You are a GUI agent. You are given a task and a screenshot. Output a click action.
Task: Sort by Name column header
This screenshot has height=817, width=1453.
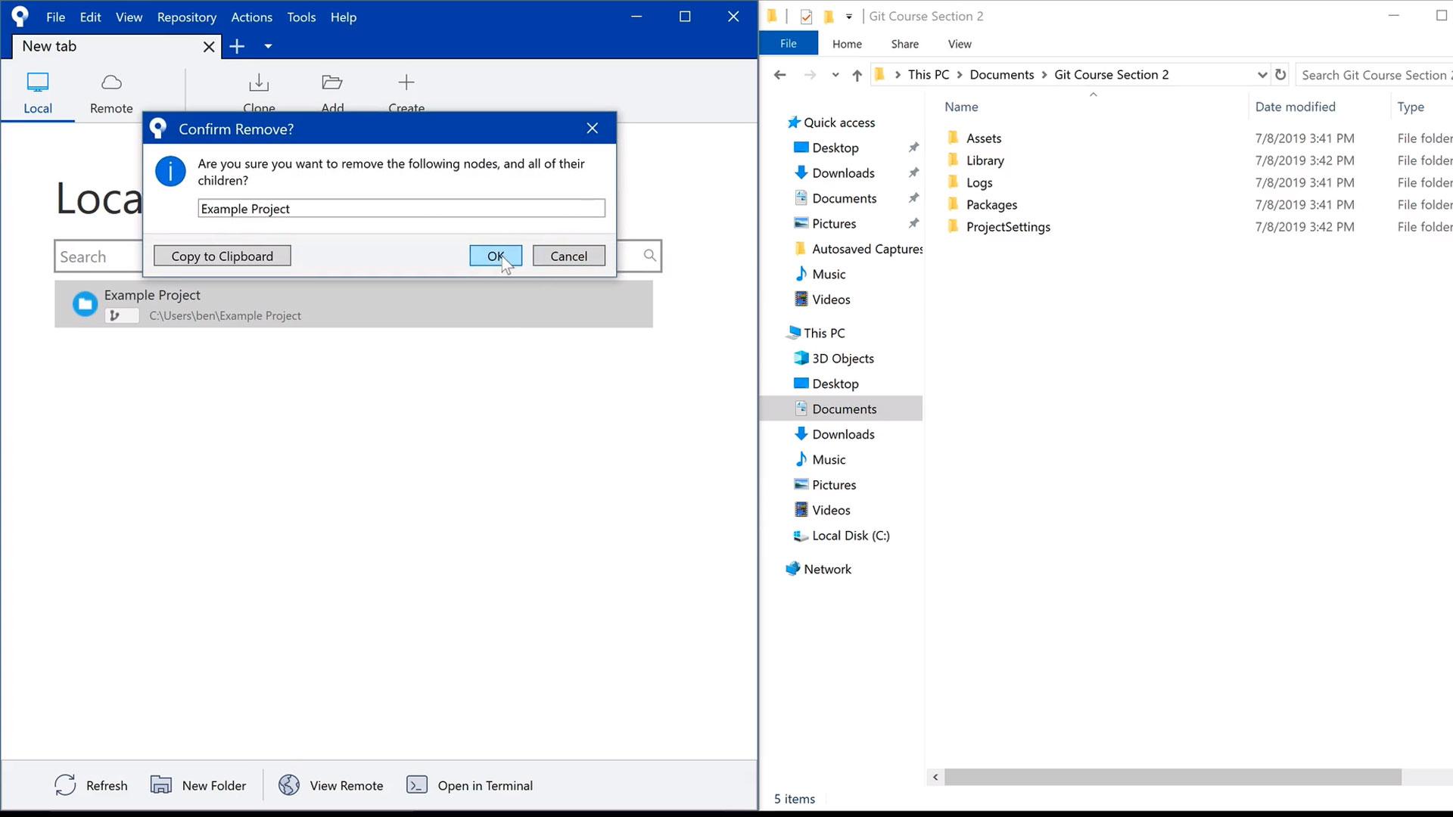click(x=961, y=107)
